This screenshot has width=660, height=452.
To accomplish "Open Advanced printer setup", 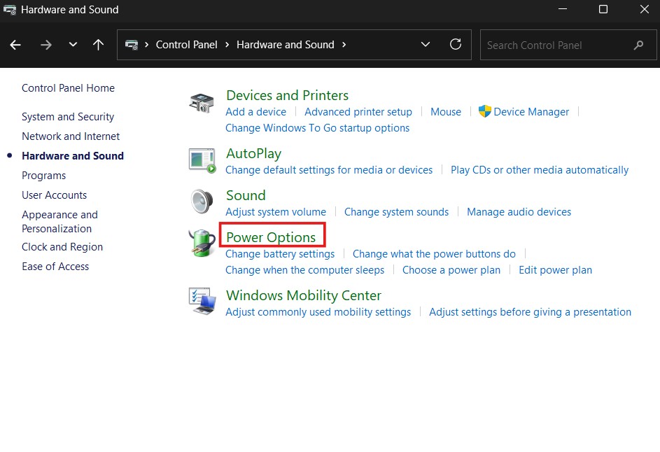I will [x=358, y=112].
